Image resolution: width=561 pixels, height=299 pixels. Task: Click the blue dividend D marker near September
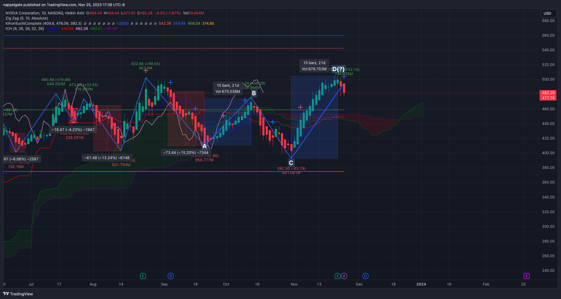coord(171,276)
